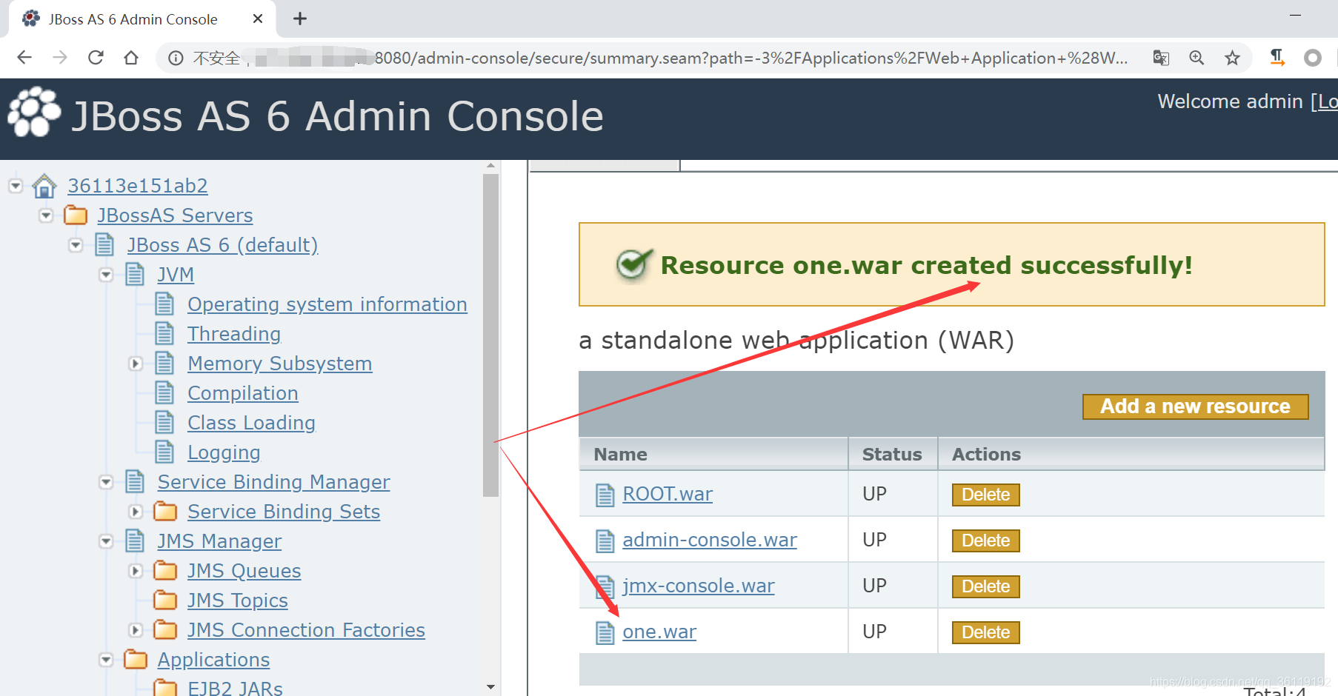Screen dimensions: 1338x696
Task: Close the JBoss AS 6 Admin Console tab
Action: coord(258,19)
